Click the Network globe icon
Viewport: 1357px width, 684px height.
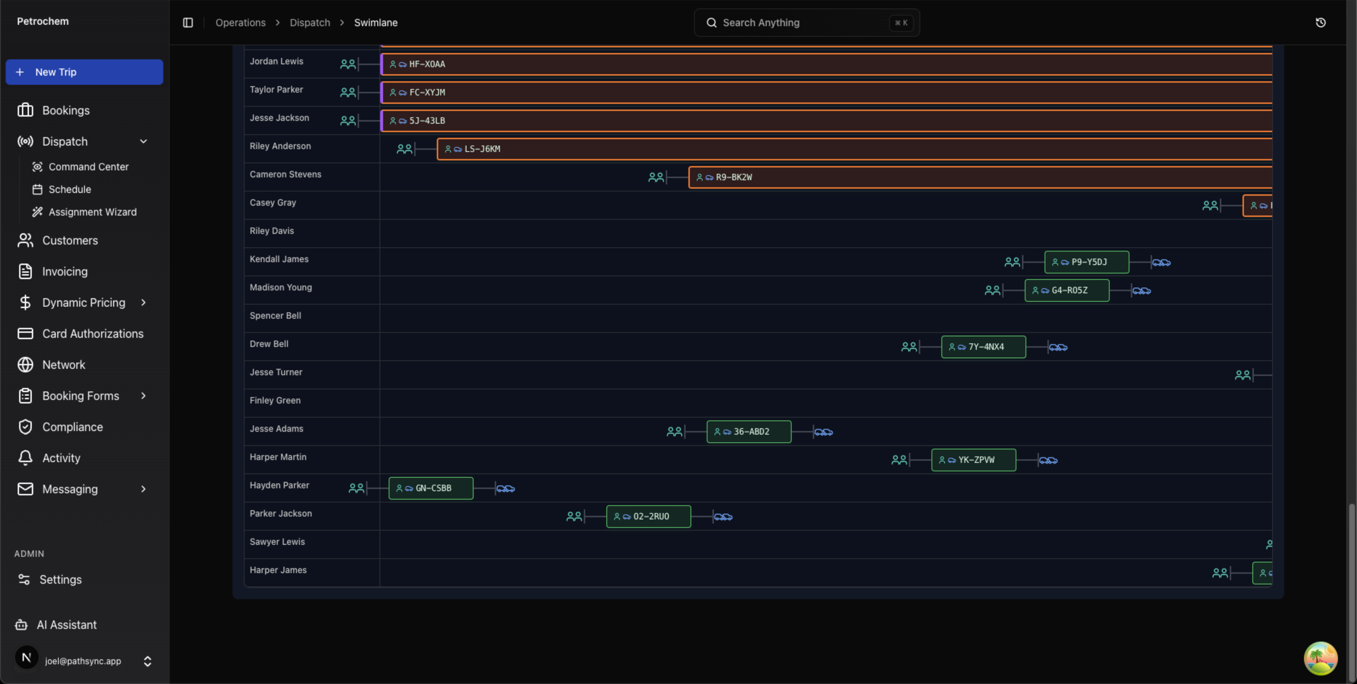point(25,364)
